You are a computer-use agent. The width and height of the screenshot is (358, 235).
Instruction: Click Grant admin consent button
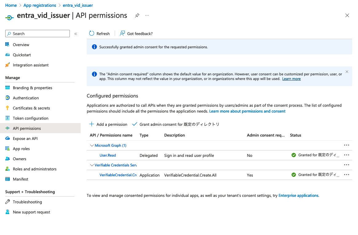pos(176,124)
